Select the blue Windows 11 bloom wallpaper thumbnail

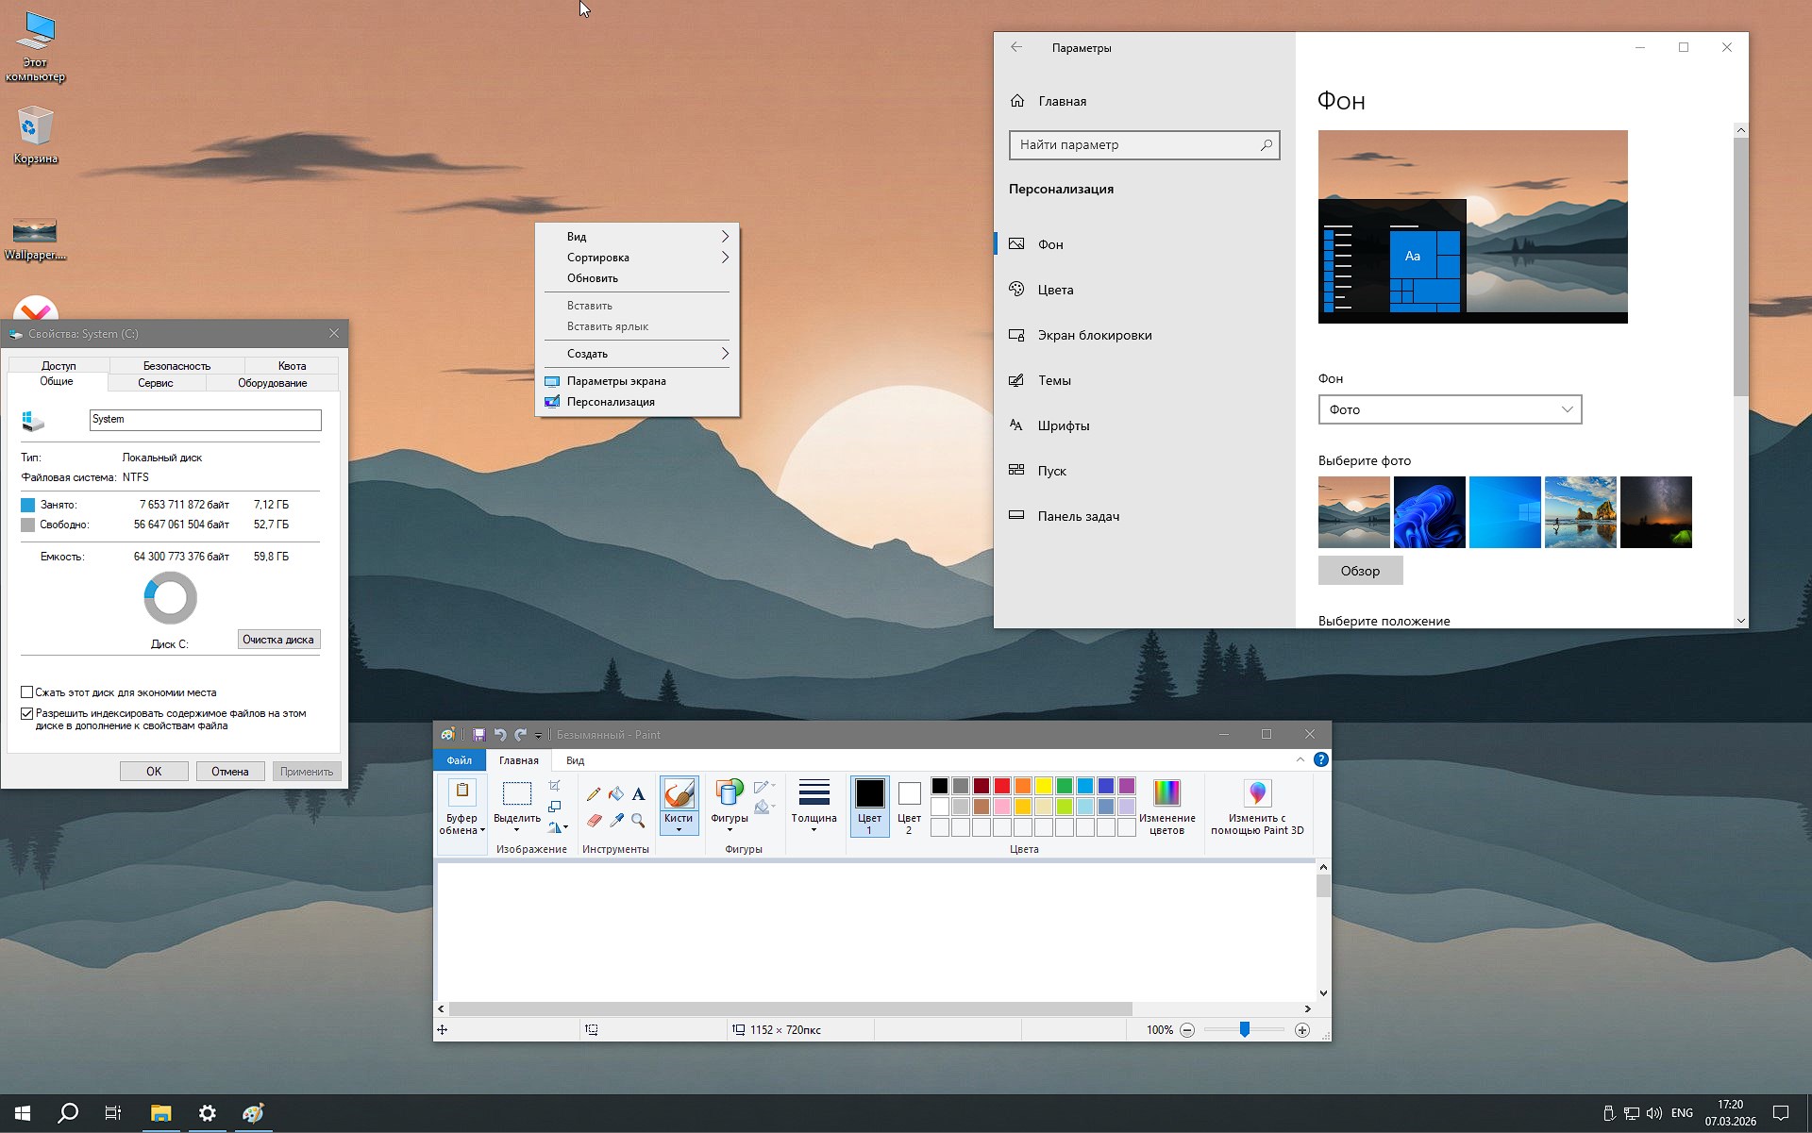click(1429, 512)
